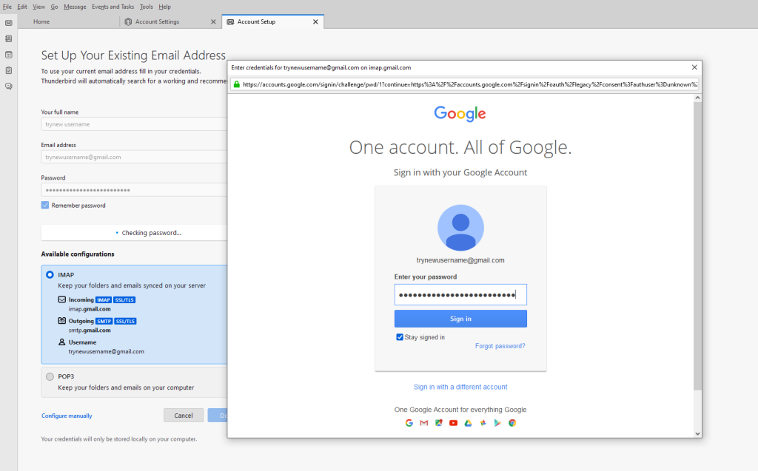
Task: Click the green padlock security icon
Action: 237,84
